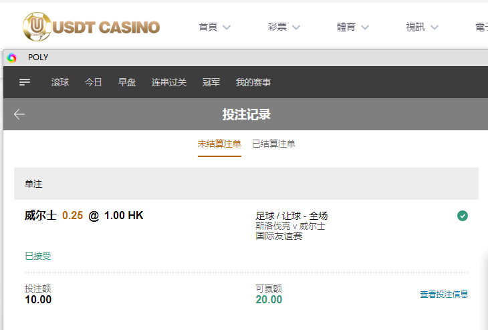Click the back arrow icon
The height and width of the screenshot is (330, 488).
(19, 114)
